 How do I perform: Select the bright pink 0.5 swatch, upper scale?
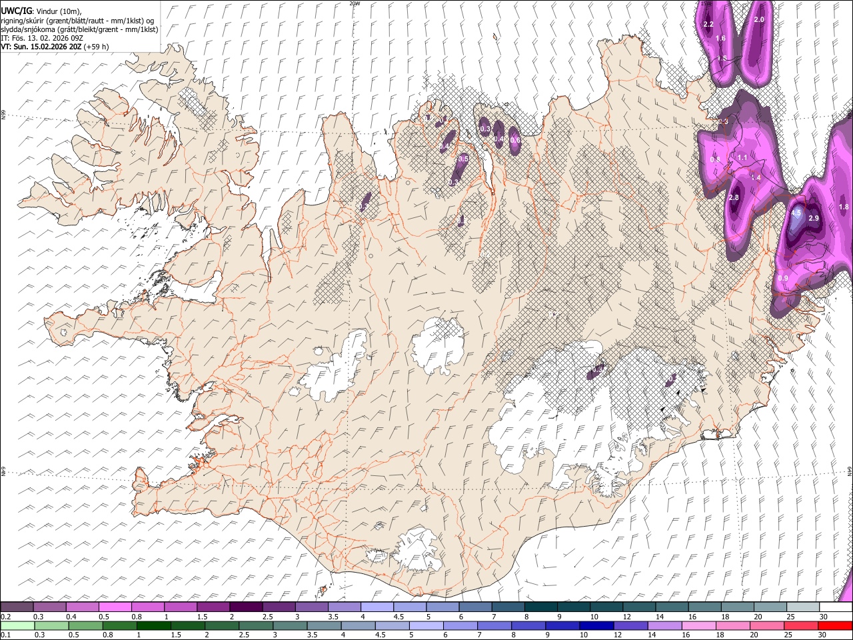[x=115, y=607]
